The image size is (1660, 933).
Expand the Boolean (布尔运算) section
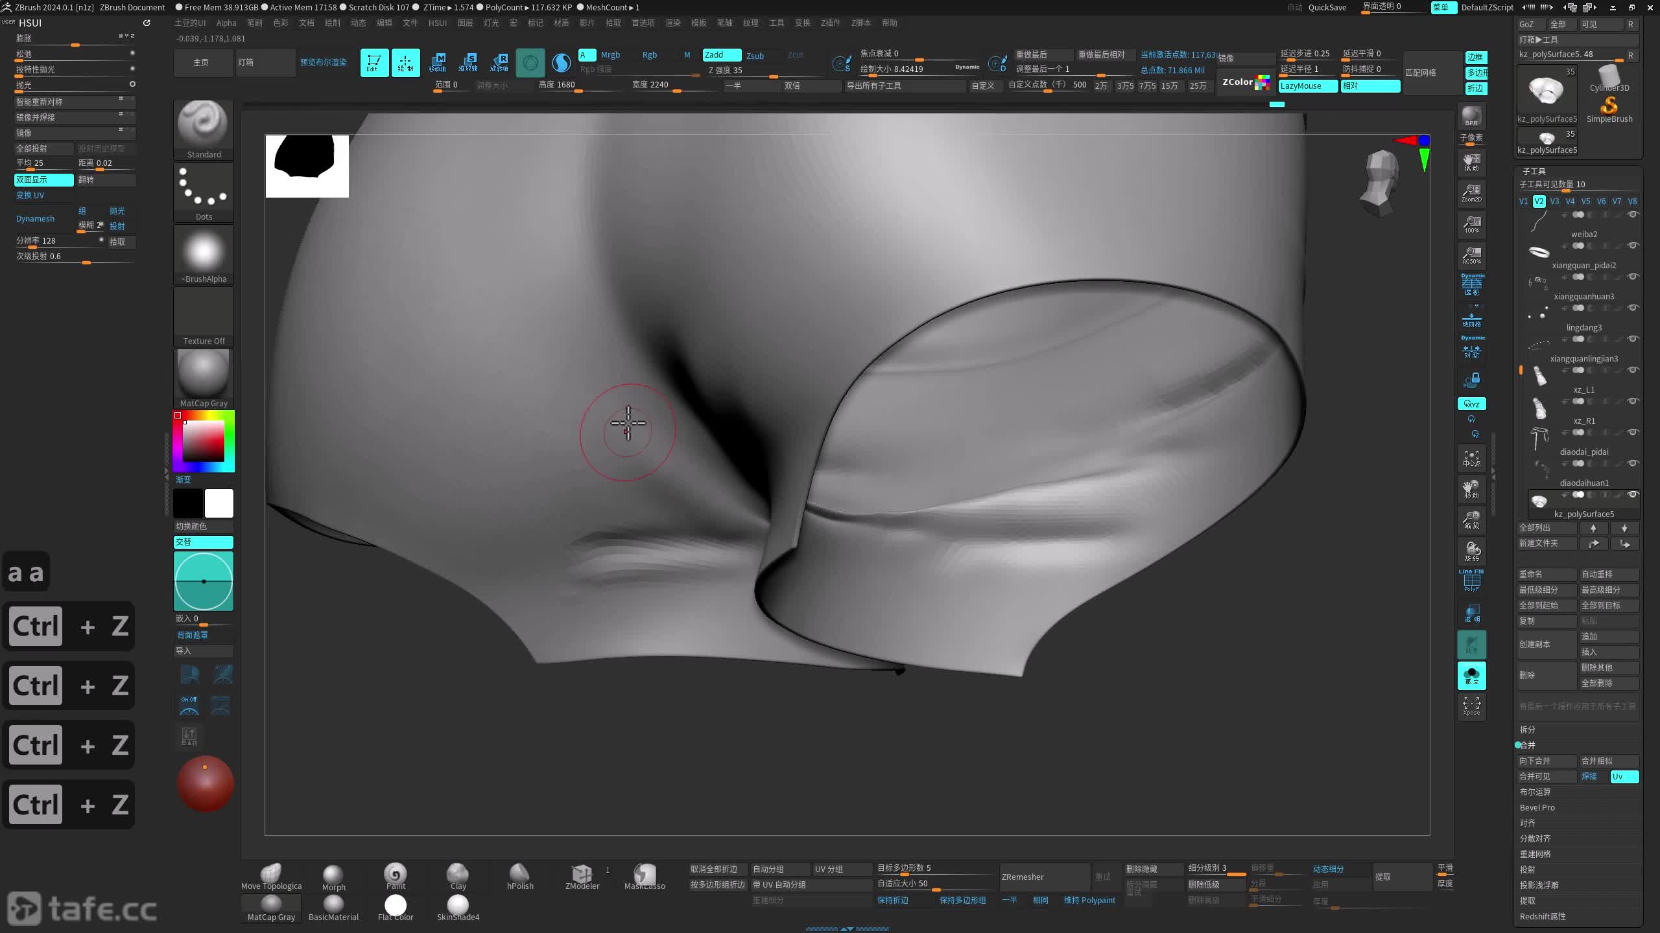(1535, 792)
